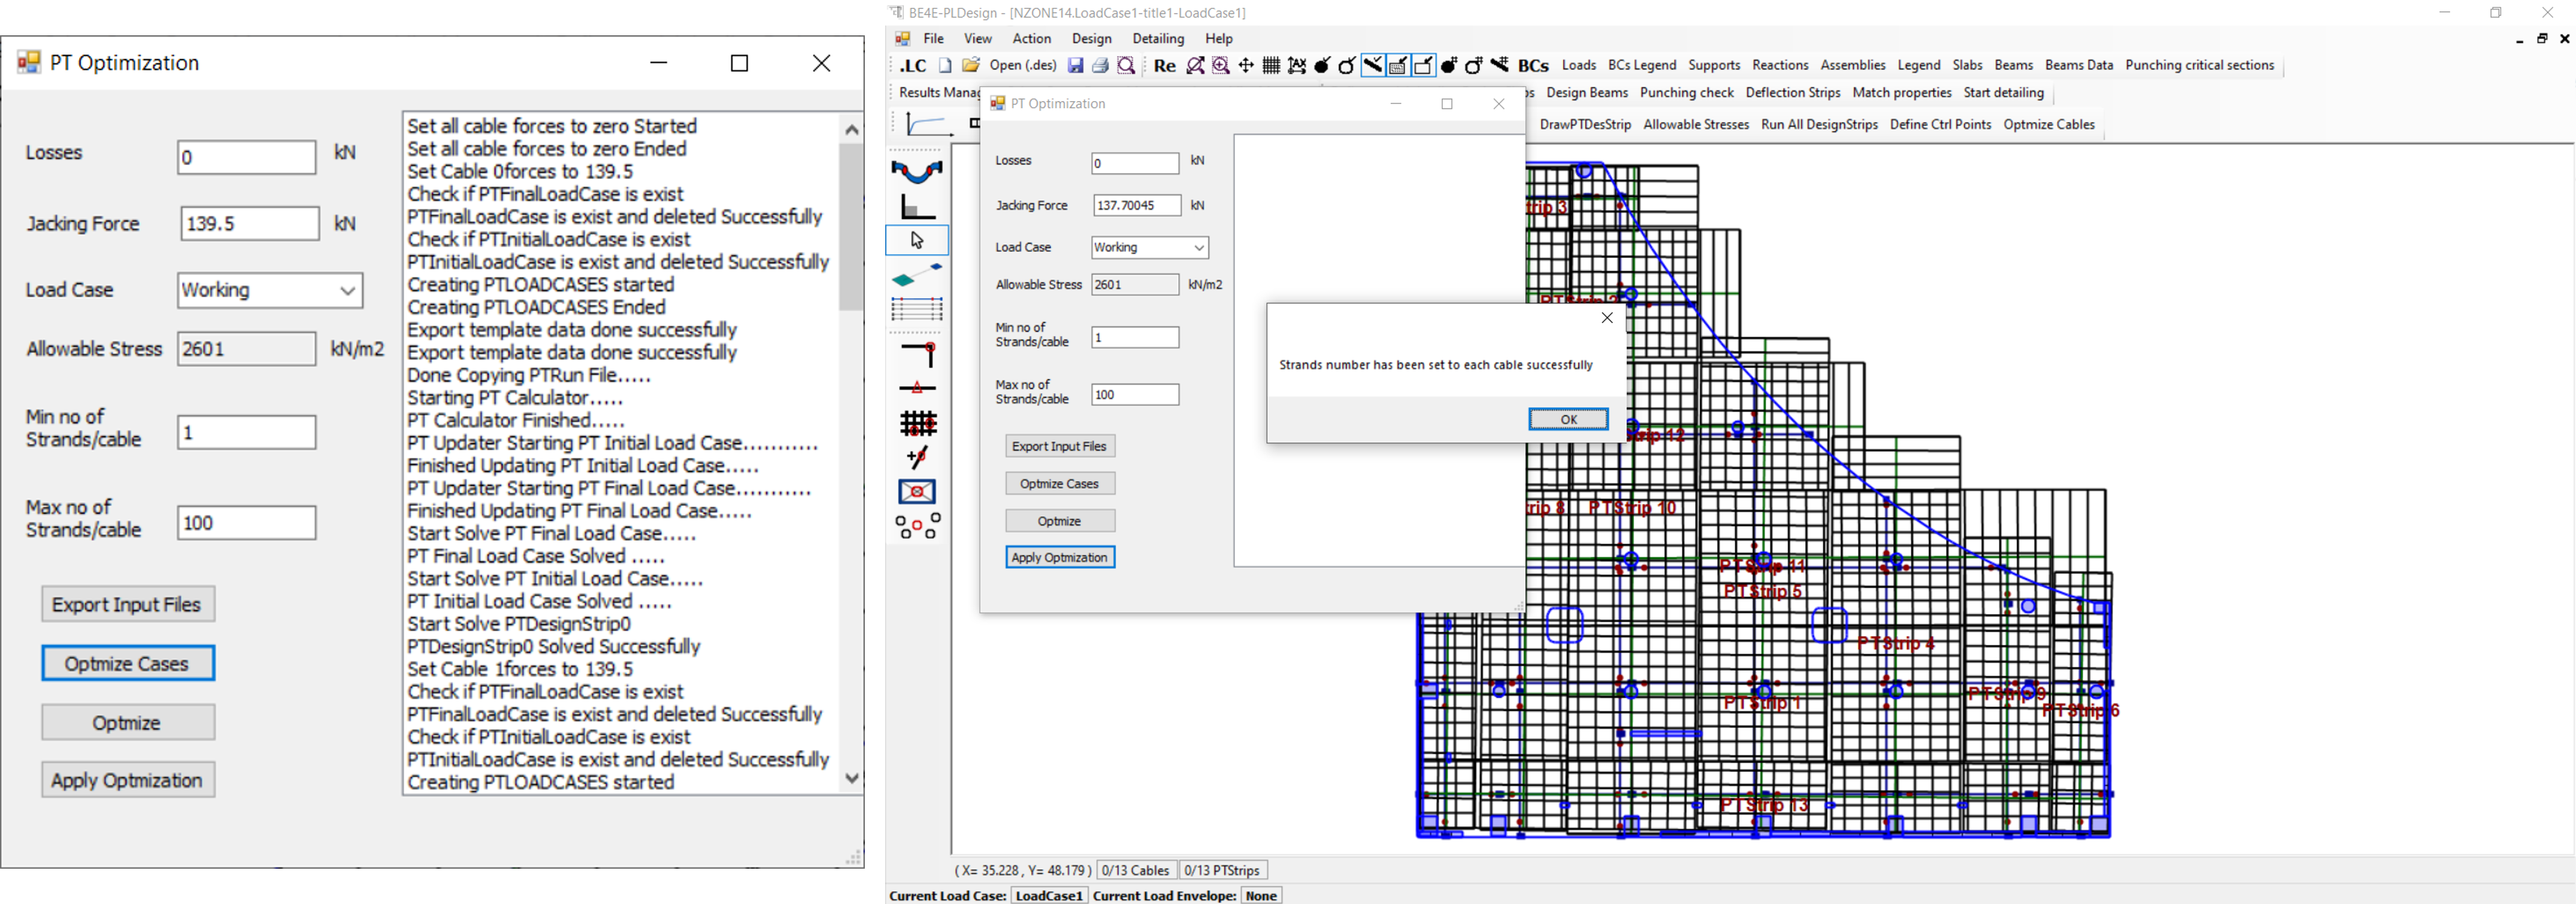Select the zoom window magnifier with plus
2576x904 pixels.
[1221, 66]
